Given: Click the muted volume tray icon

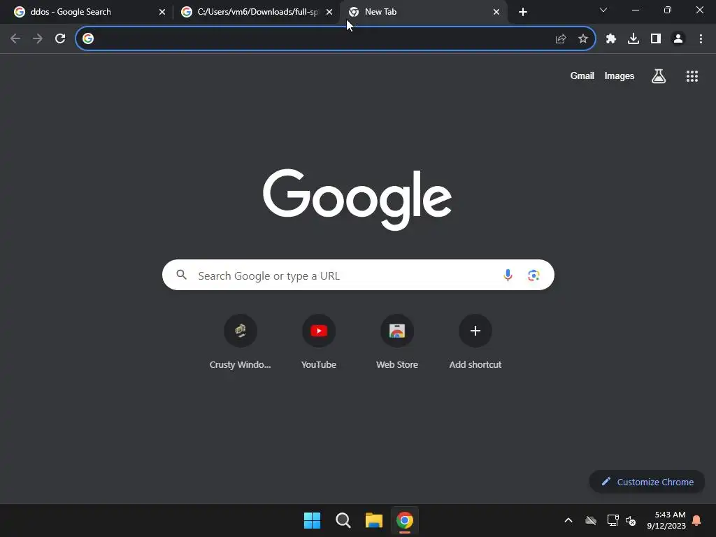Looking at the screenshot, I should 631,520.
